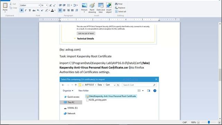Align text right
Viewport: 222px width, 125px height.
click(x=68, y=10)
